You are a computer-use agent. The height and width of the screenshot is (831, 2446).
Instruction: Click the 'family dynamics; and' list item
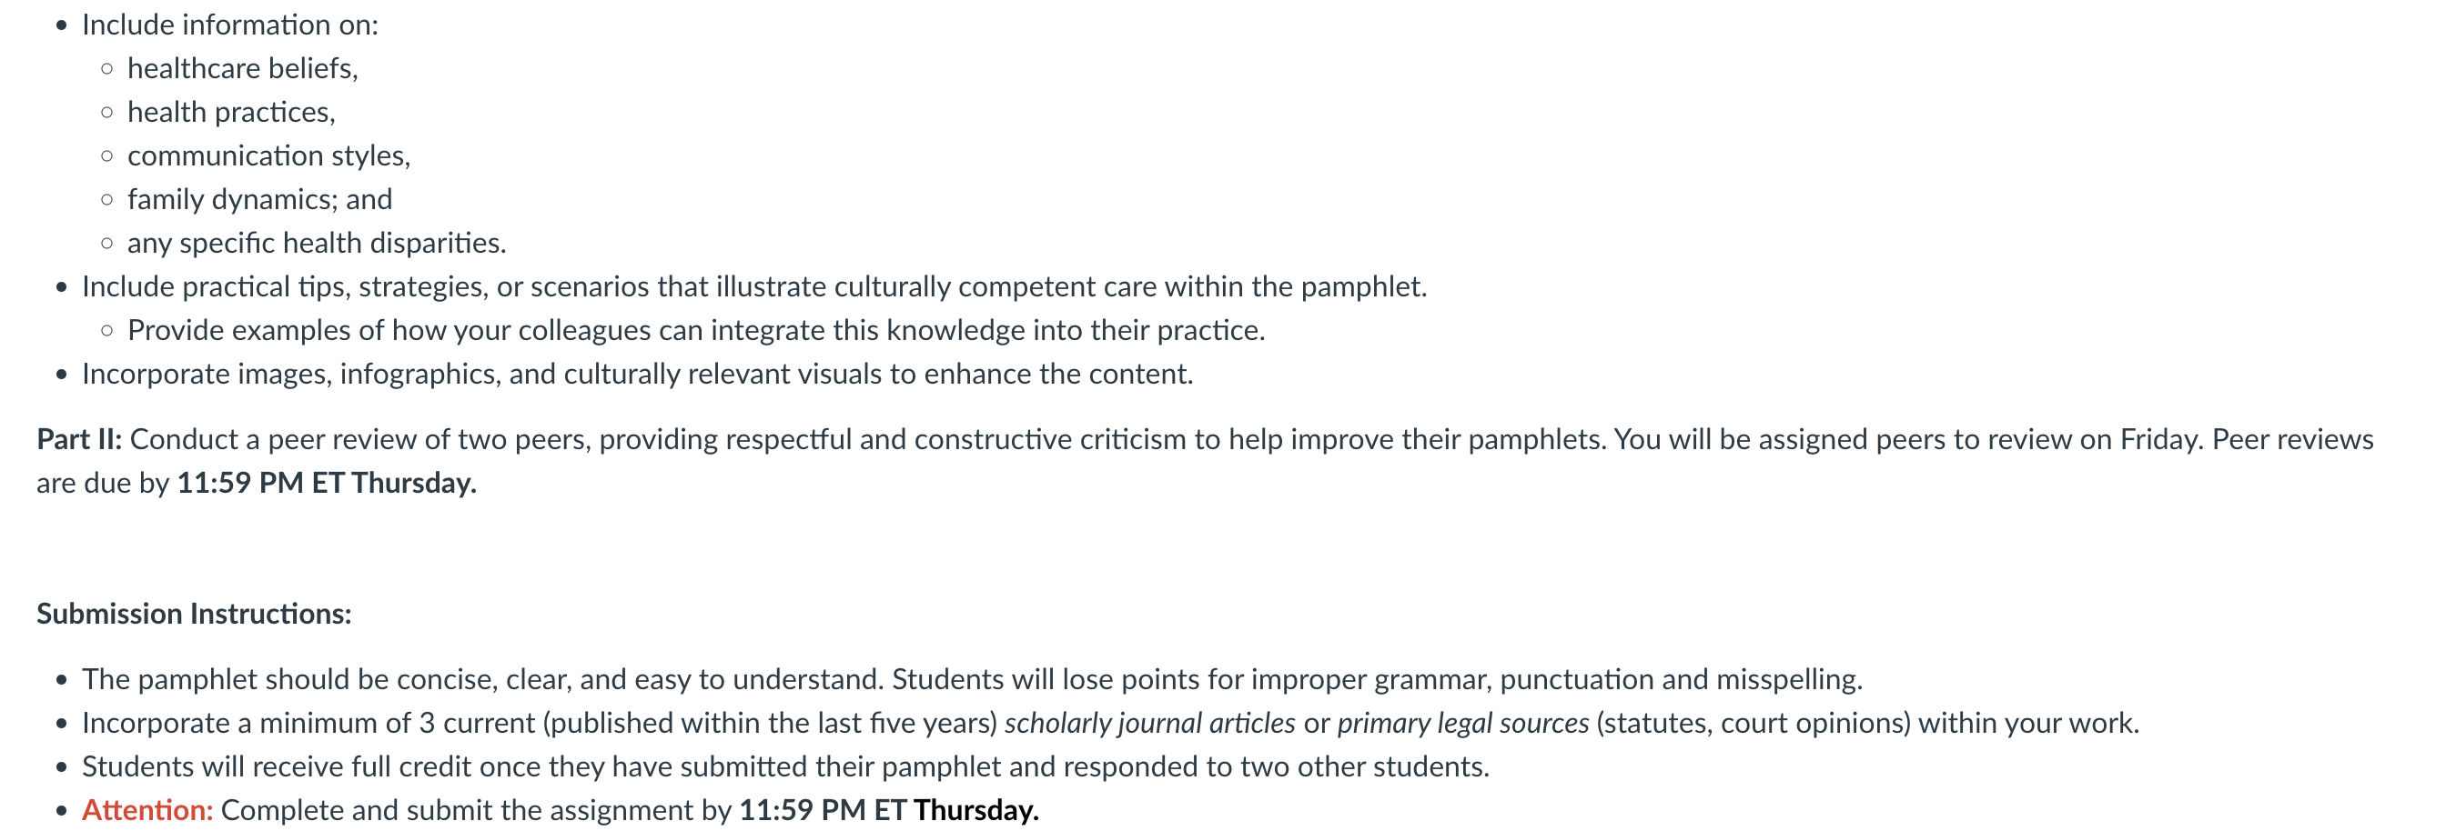tap(260, 199)
